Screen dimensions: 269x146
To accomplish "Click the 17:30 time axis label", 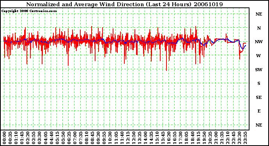I will (x=180, y=138).
